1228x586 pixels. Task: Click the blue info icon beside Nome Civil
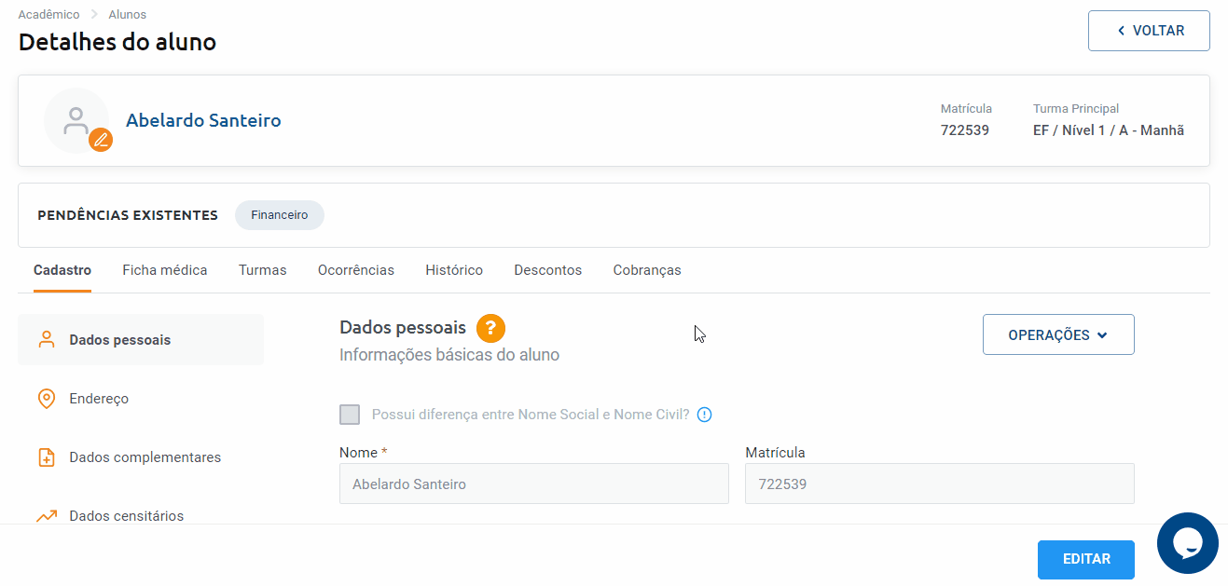coord(705,415)
